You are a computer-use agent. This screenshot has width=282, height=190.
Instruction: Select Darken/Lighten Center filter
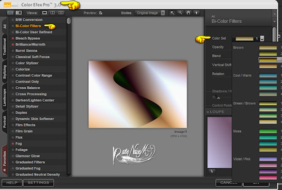35,100
